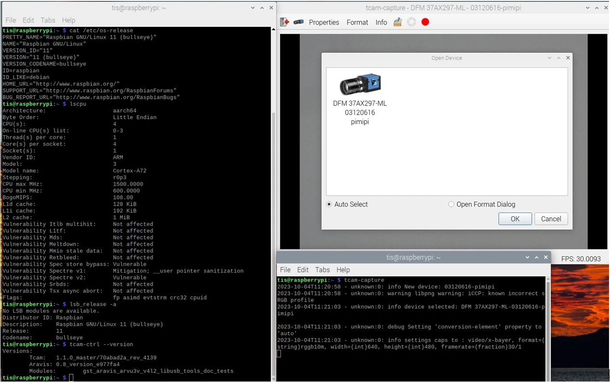
Task: Maximize the small tcam-capture terminal window
Action: 537,258
